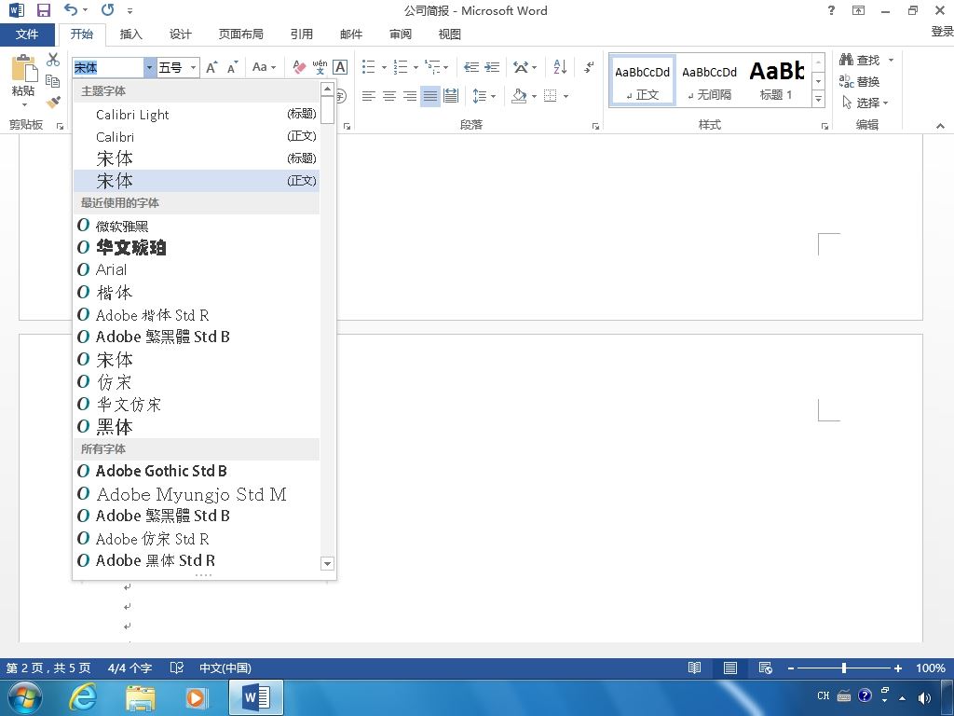Click the center alignment icon
The image size is (954, 716).
389,96
